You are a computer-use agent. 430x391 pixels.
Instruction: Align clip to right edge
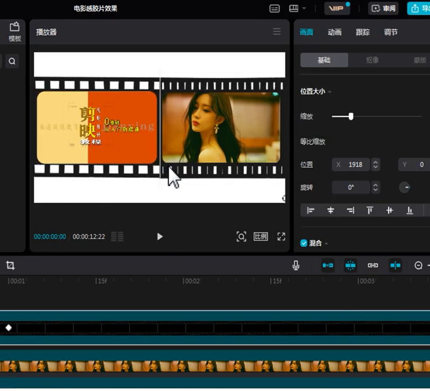click(351, 210)
